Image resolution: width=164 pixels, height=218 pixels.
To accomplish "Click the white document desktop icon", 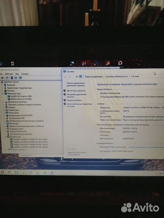I will pyautogui.click(x=13, y=63).
